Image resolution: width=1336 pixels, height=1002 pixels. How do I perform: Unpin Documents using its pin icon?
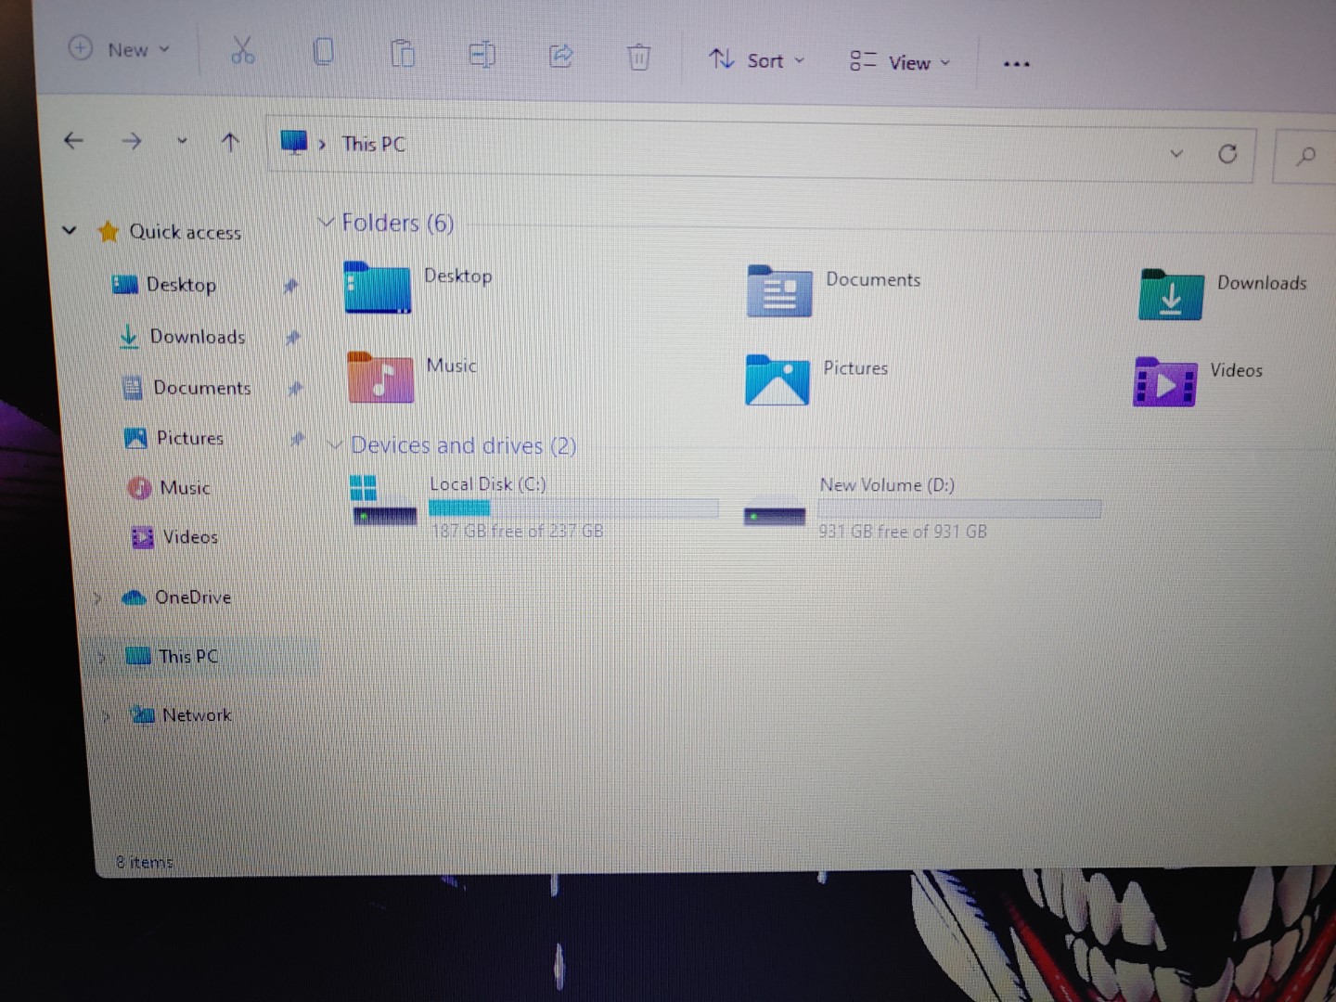[x=295, y=389]
